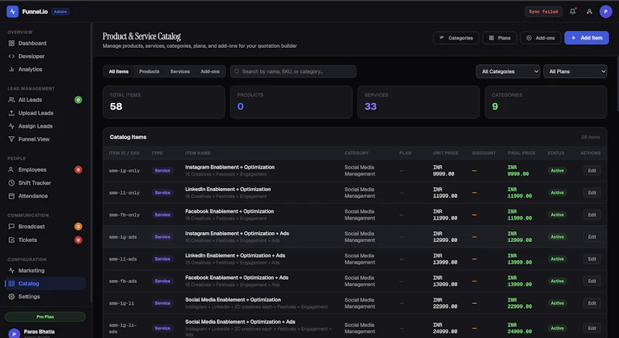This screenshot has width=619, height=338.
Task: Open the Add-ons button in header
Action: [540, 38]
